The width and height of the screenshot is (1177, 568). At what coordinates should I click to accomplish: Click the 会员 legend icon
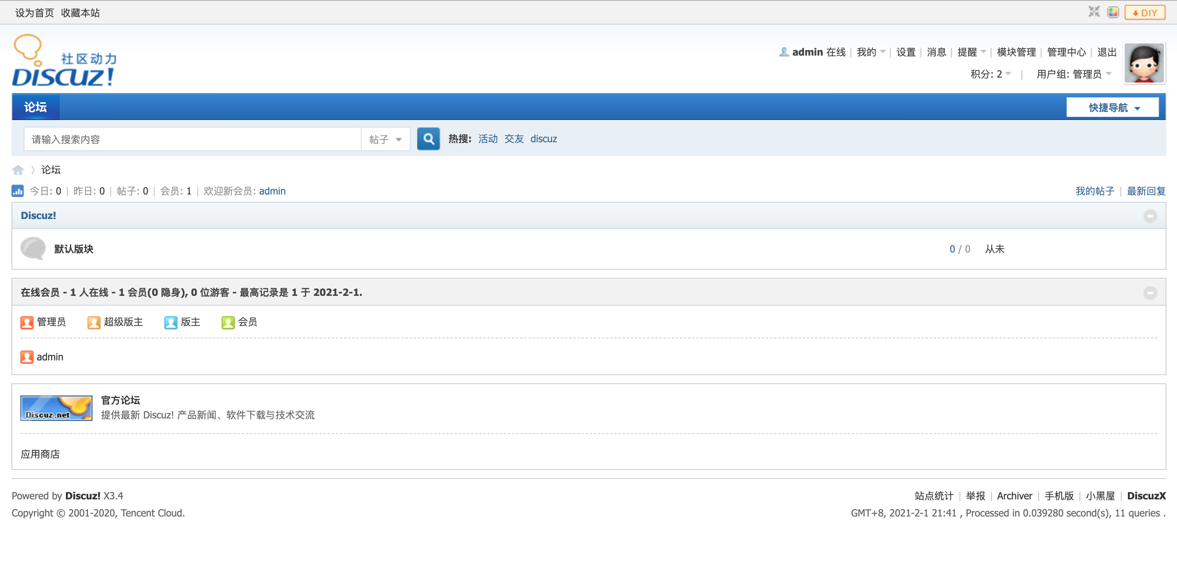(228, 322)
